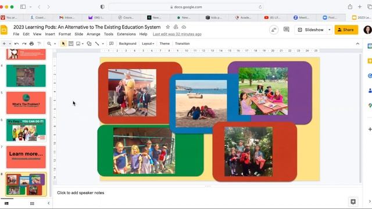Open the shape tool

(x=89, y=44)
